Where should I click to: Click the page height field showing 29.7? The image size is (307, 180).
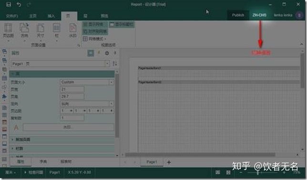coord(72,97)
